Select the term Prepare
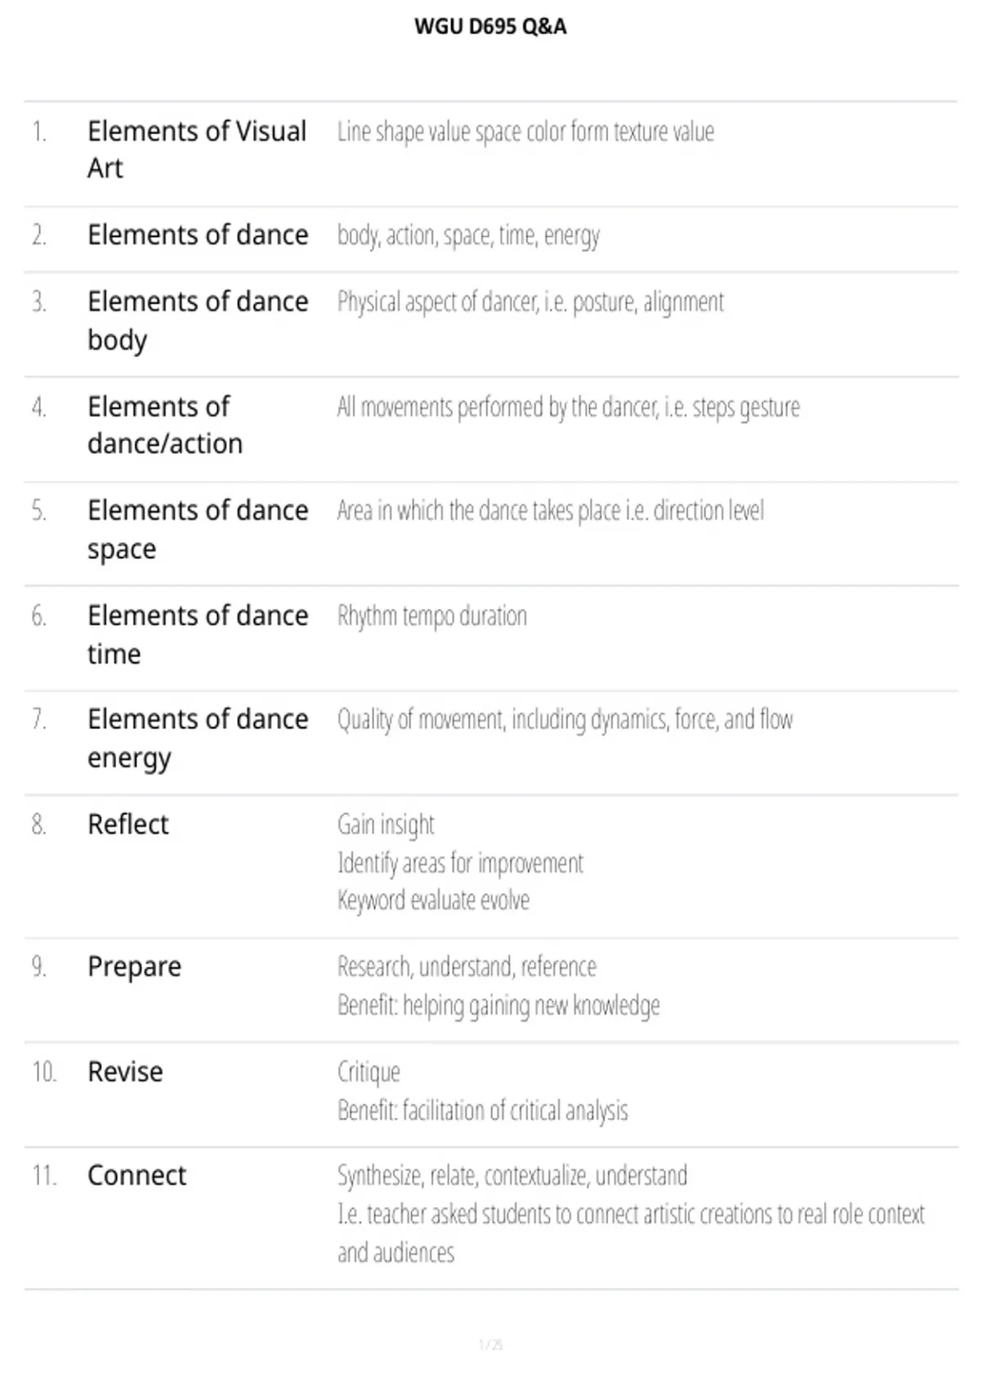The height and width of the screenshot is (1390, 981). pyautogui.click(x=134, y=967)
